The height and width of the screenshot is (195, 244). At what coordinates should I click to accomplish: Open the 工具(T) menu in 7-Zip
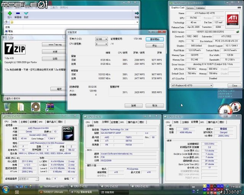[54, 8]
